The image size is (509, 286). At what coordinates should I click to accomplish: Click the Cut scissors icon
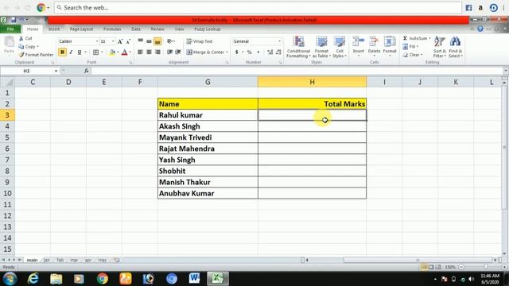pyautogui.click(x=21, y=38)
